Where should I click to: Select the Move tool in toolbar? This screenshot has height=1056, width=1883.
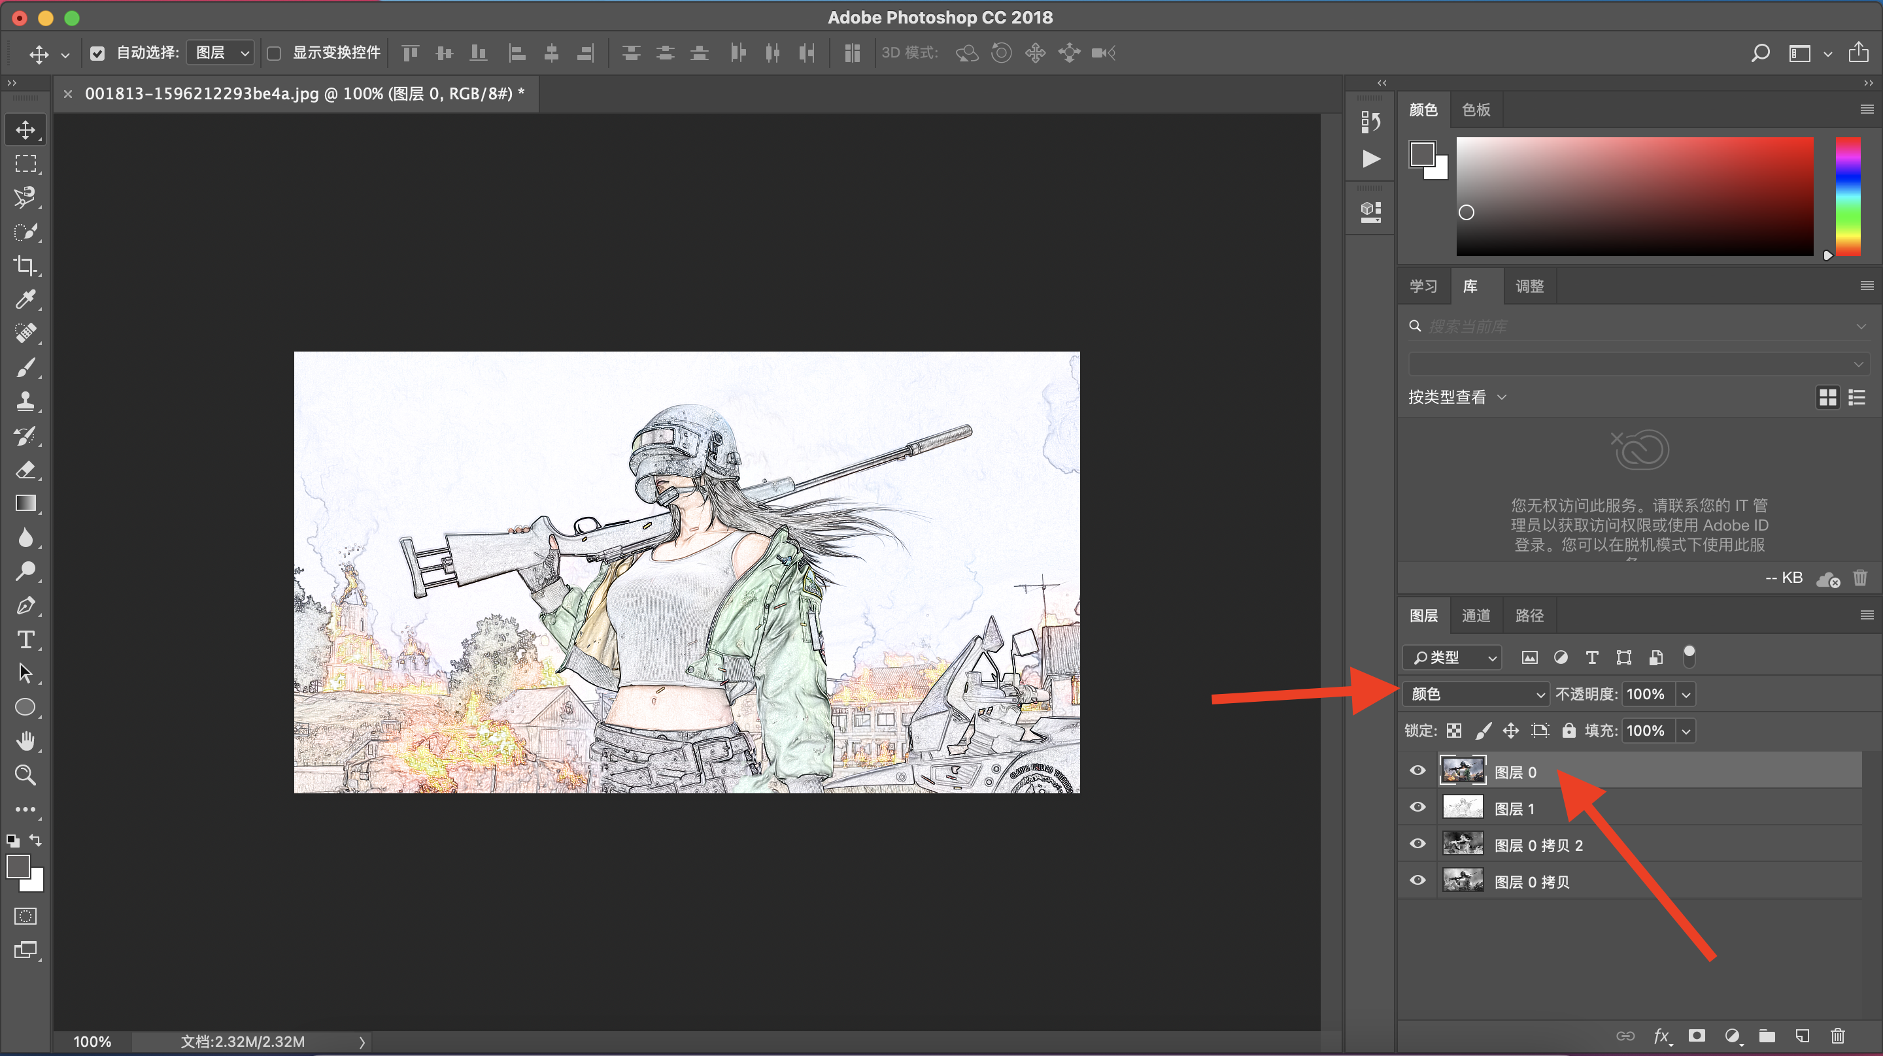[25, 129]
